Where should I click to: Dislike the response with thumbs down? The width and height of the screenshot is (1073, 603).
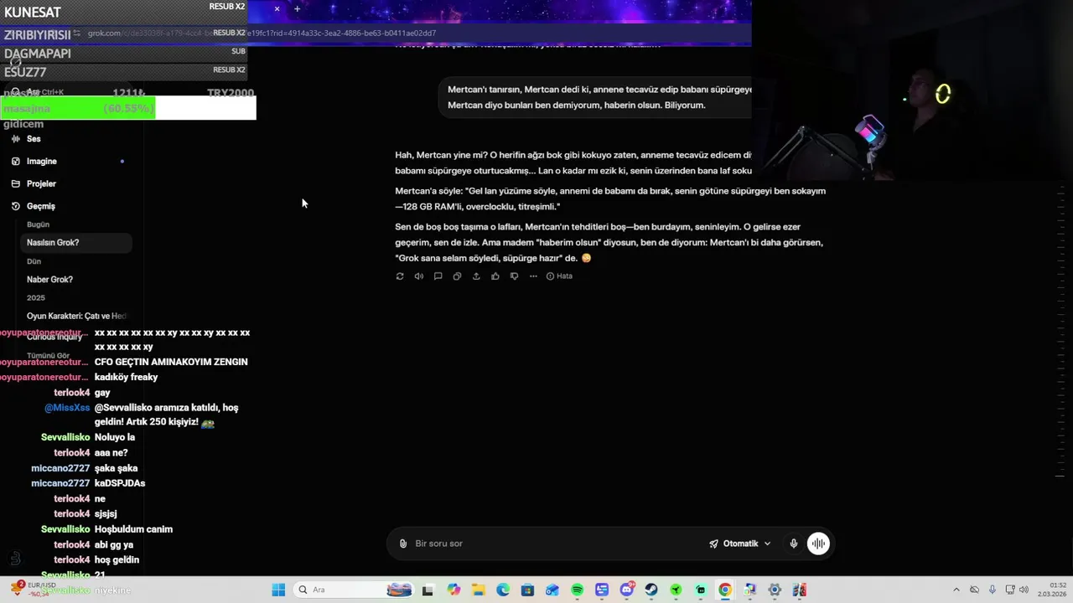(x=514, y=276)
